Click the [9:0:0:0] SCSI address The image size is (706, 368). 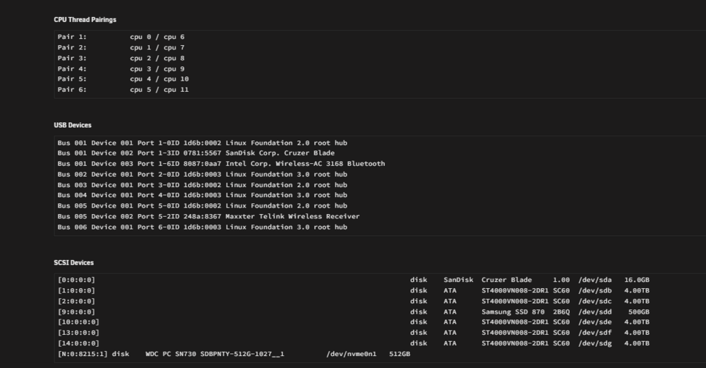tap(76, 312)
